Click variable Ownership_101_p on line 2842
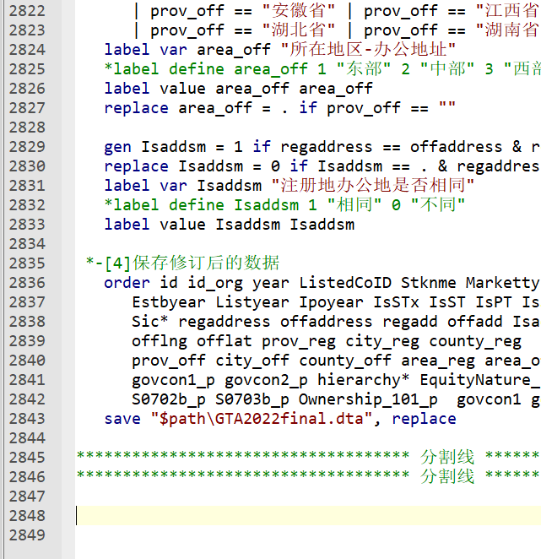The width and height of the screenshot is (541, 559). 368,399
